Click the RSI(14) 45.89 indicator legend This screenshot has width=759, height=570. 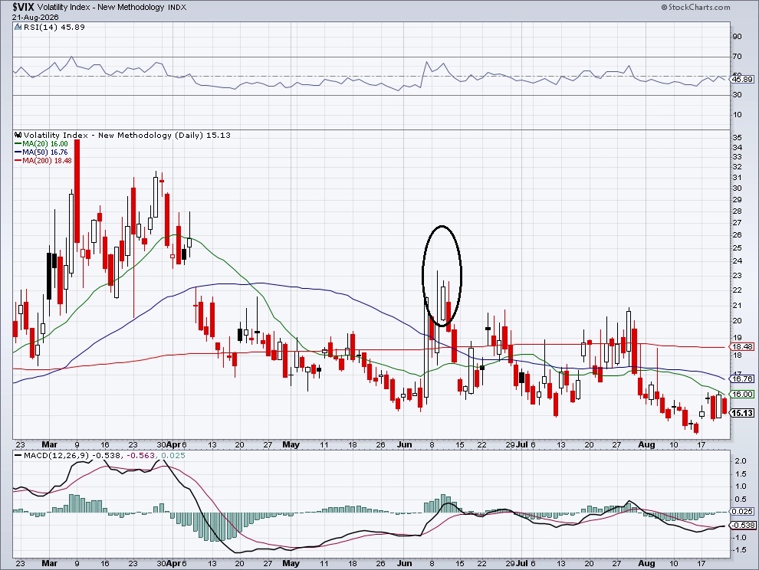(54, 28)
